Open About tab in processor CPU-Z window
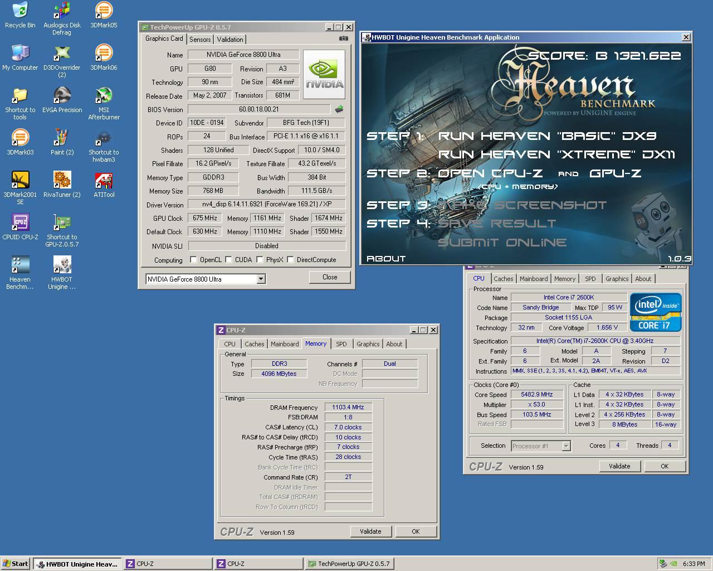Screen dimensions: 713x571 (x=643, y=279)
